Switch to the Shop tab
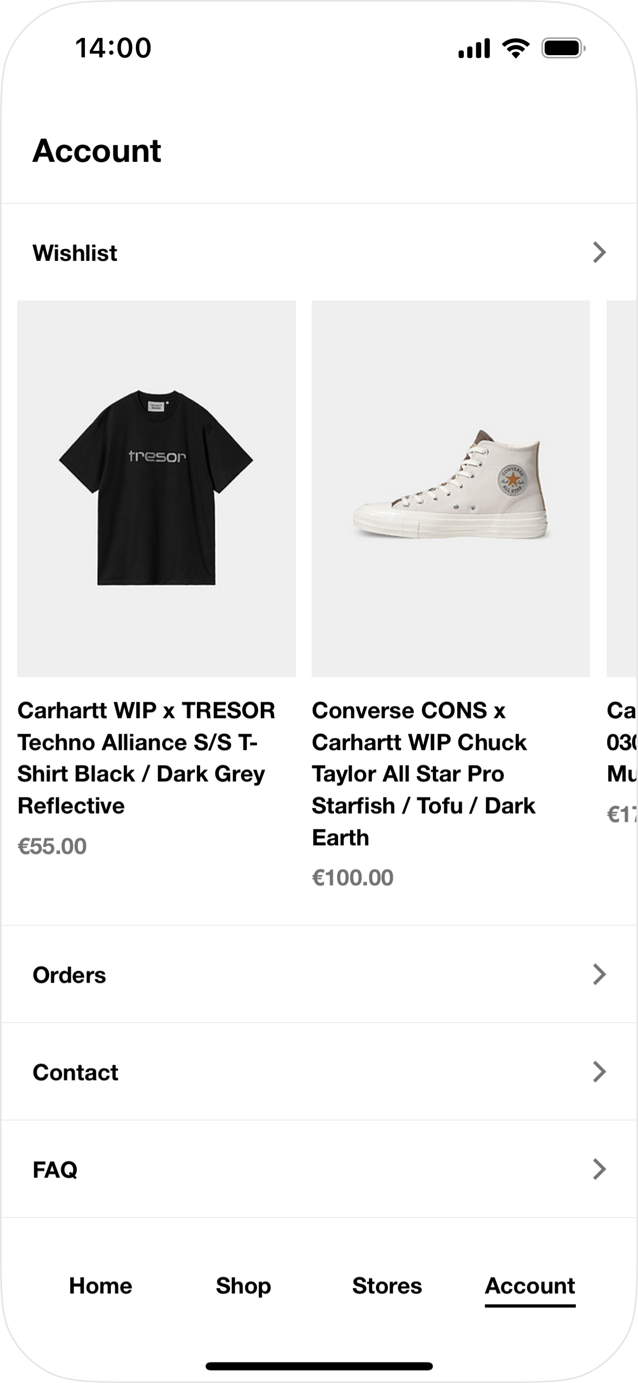The image size is (638, 1383). tap(243, 1286)
